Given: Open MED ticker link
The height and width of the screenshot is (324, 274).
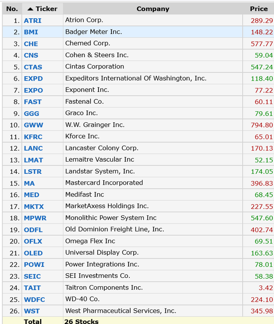Looking at the screenshot, I should (32, 195).
